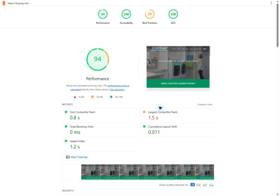Click the green dot beside Cumulative Layout Shift

144,126
